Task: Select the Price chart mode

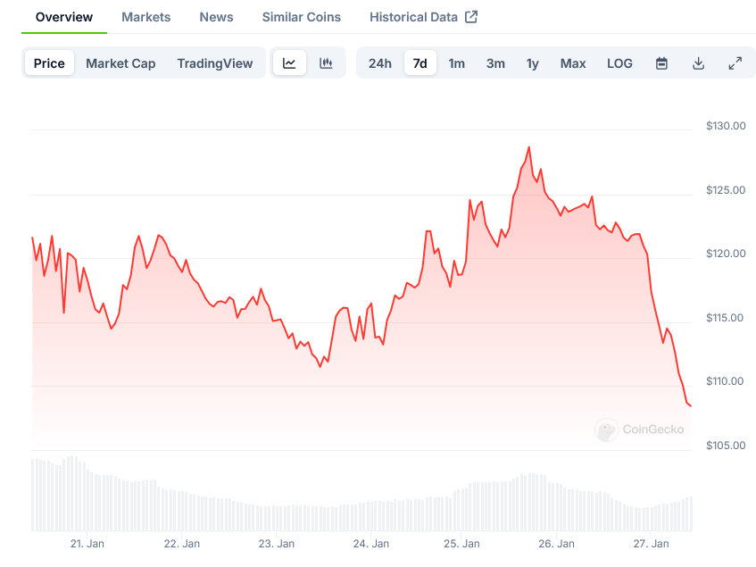Action: pos(49,63)
